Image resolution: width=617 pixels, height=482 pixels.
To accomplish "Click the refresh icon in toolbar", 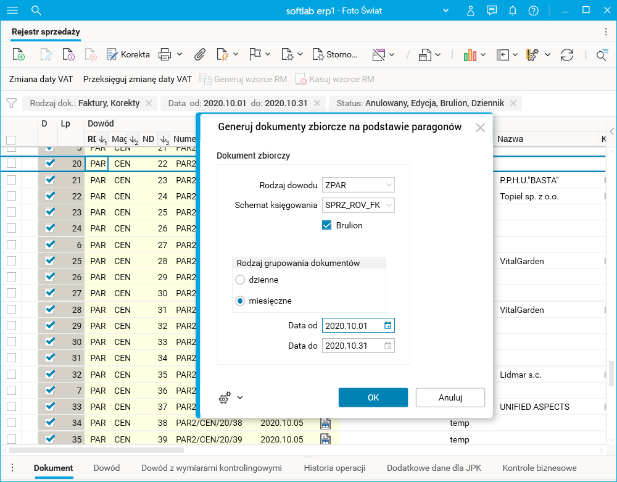I will 567,55.
